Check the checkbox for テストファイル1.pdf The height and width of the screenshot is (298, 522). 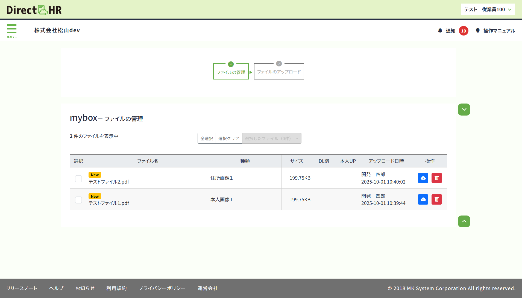tap(78, 200)
